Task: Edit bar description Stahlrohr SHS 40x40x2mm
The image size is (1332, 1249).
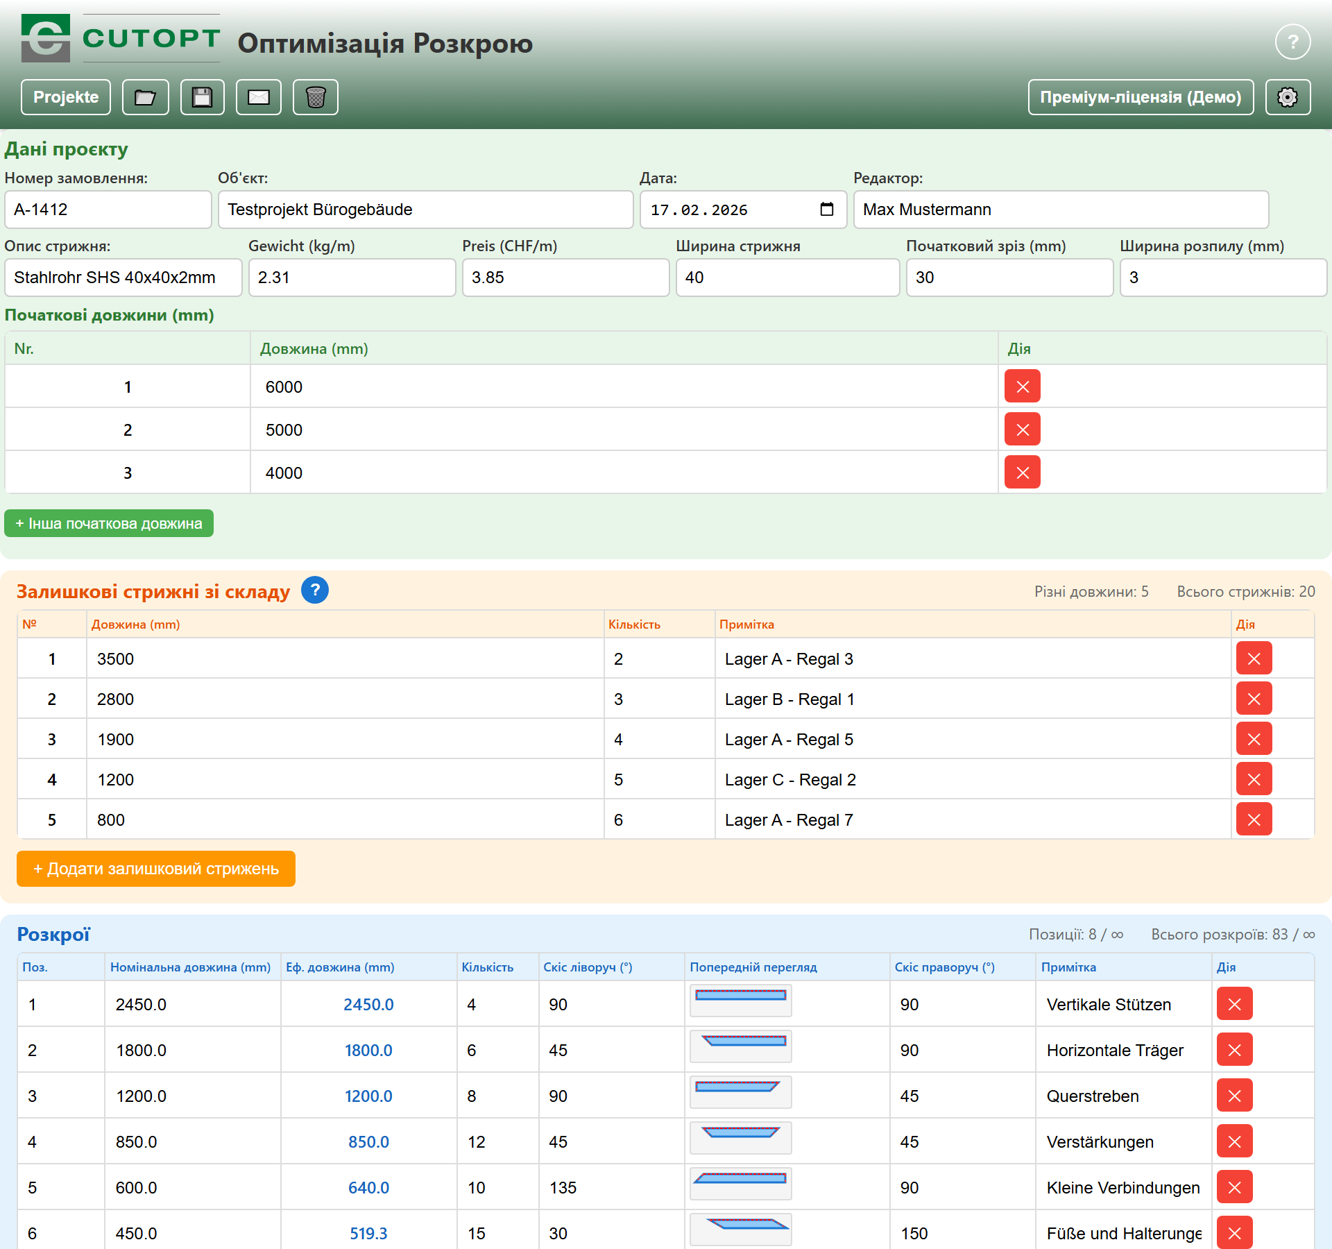Action: pos(123,278)
